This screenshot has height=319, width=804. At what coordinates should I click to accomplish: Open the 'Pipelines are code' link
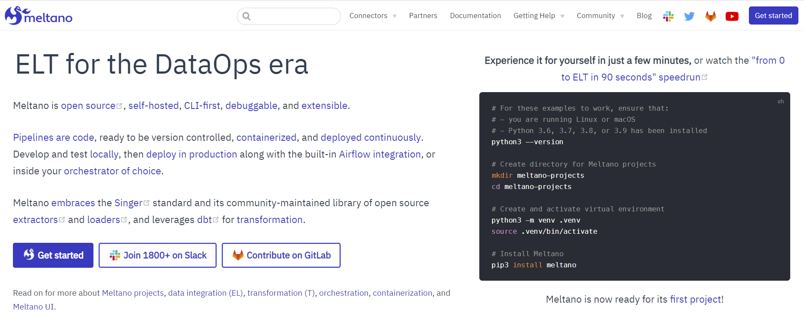pyautogui.click(x=53, y=137)
